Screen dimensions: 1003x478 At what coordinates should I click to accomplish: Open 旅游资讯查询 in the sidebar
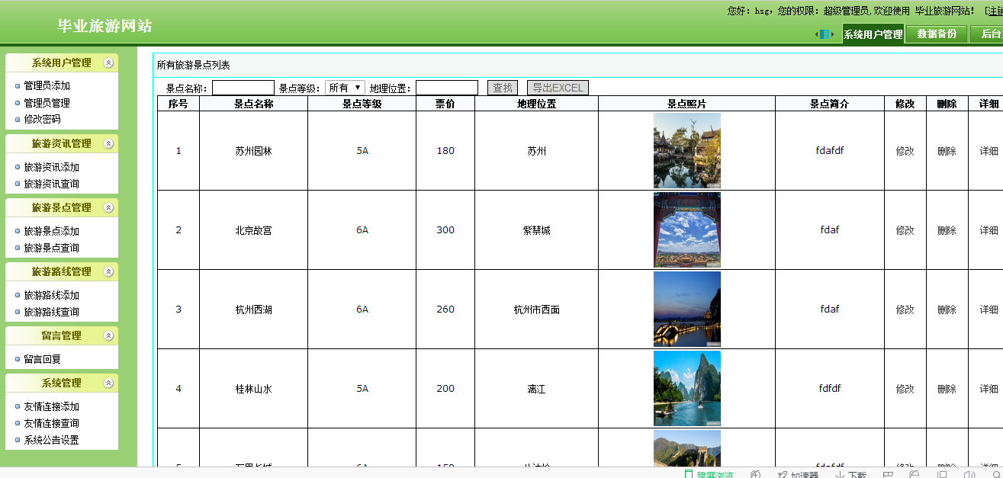pyautogui.click(x=52, y=184)
